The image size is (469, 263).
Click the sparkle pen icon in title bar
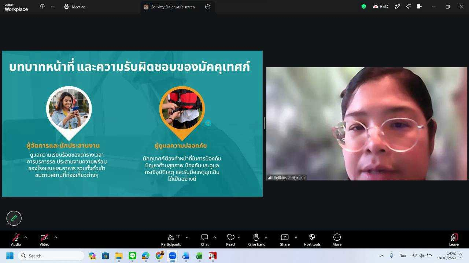click(397, 7)
